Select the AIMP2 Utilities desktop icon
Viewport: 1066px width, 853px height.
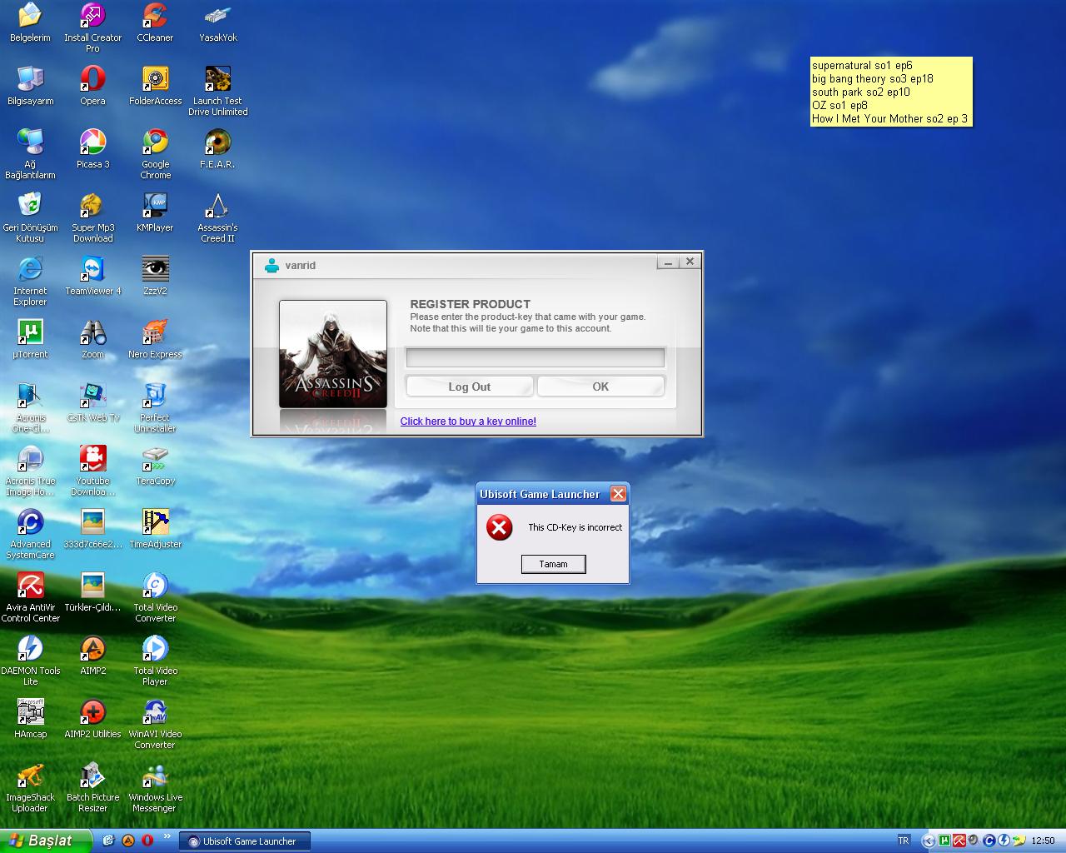tap(92, 719)
